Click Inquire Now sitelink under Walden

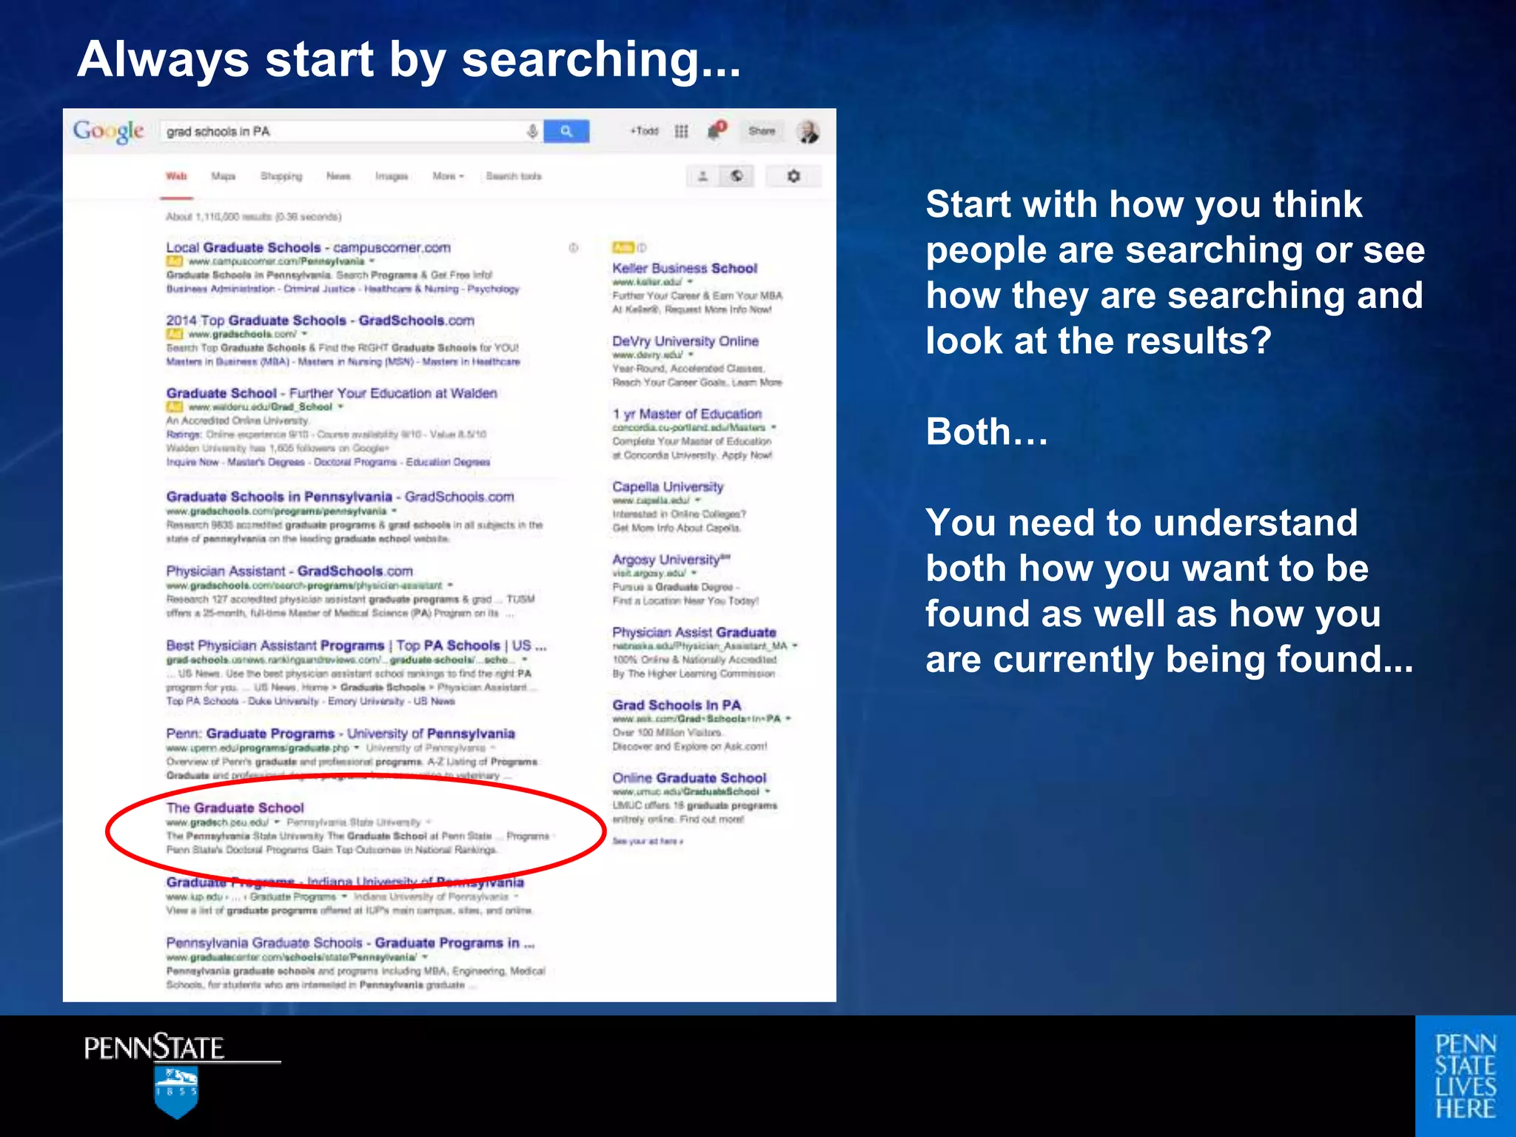pyautogui.click(x=192, y=462)
